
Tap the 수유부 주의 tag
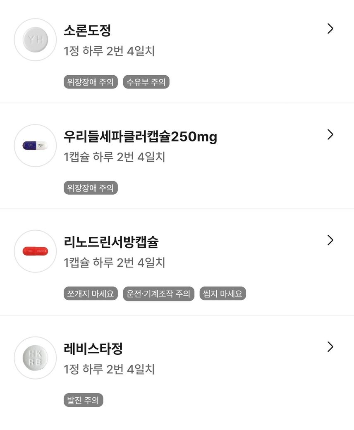pos(146,82)
